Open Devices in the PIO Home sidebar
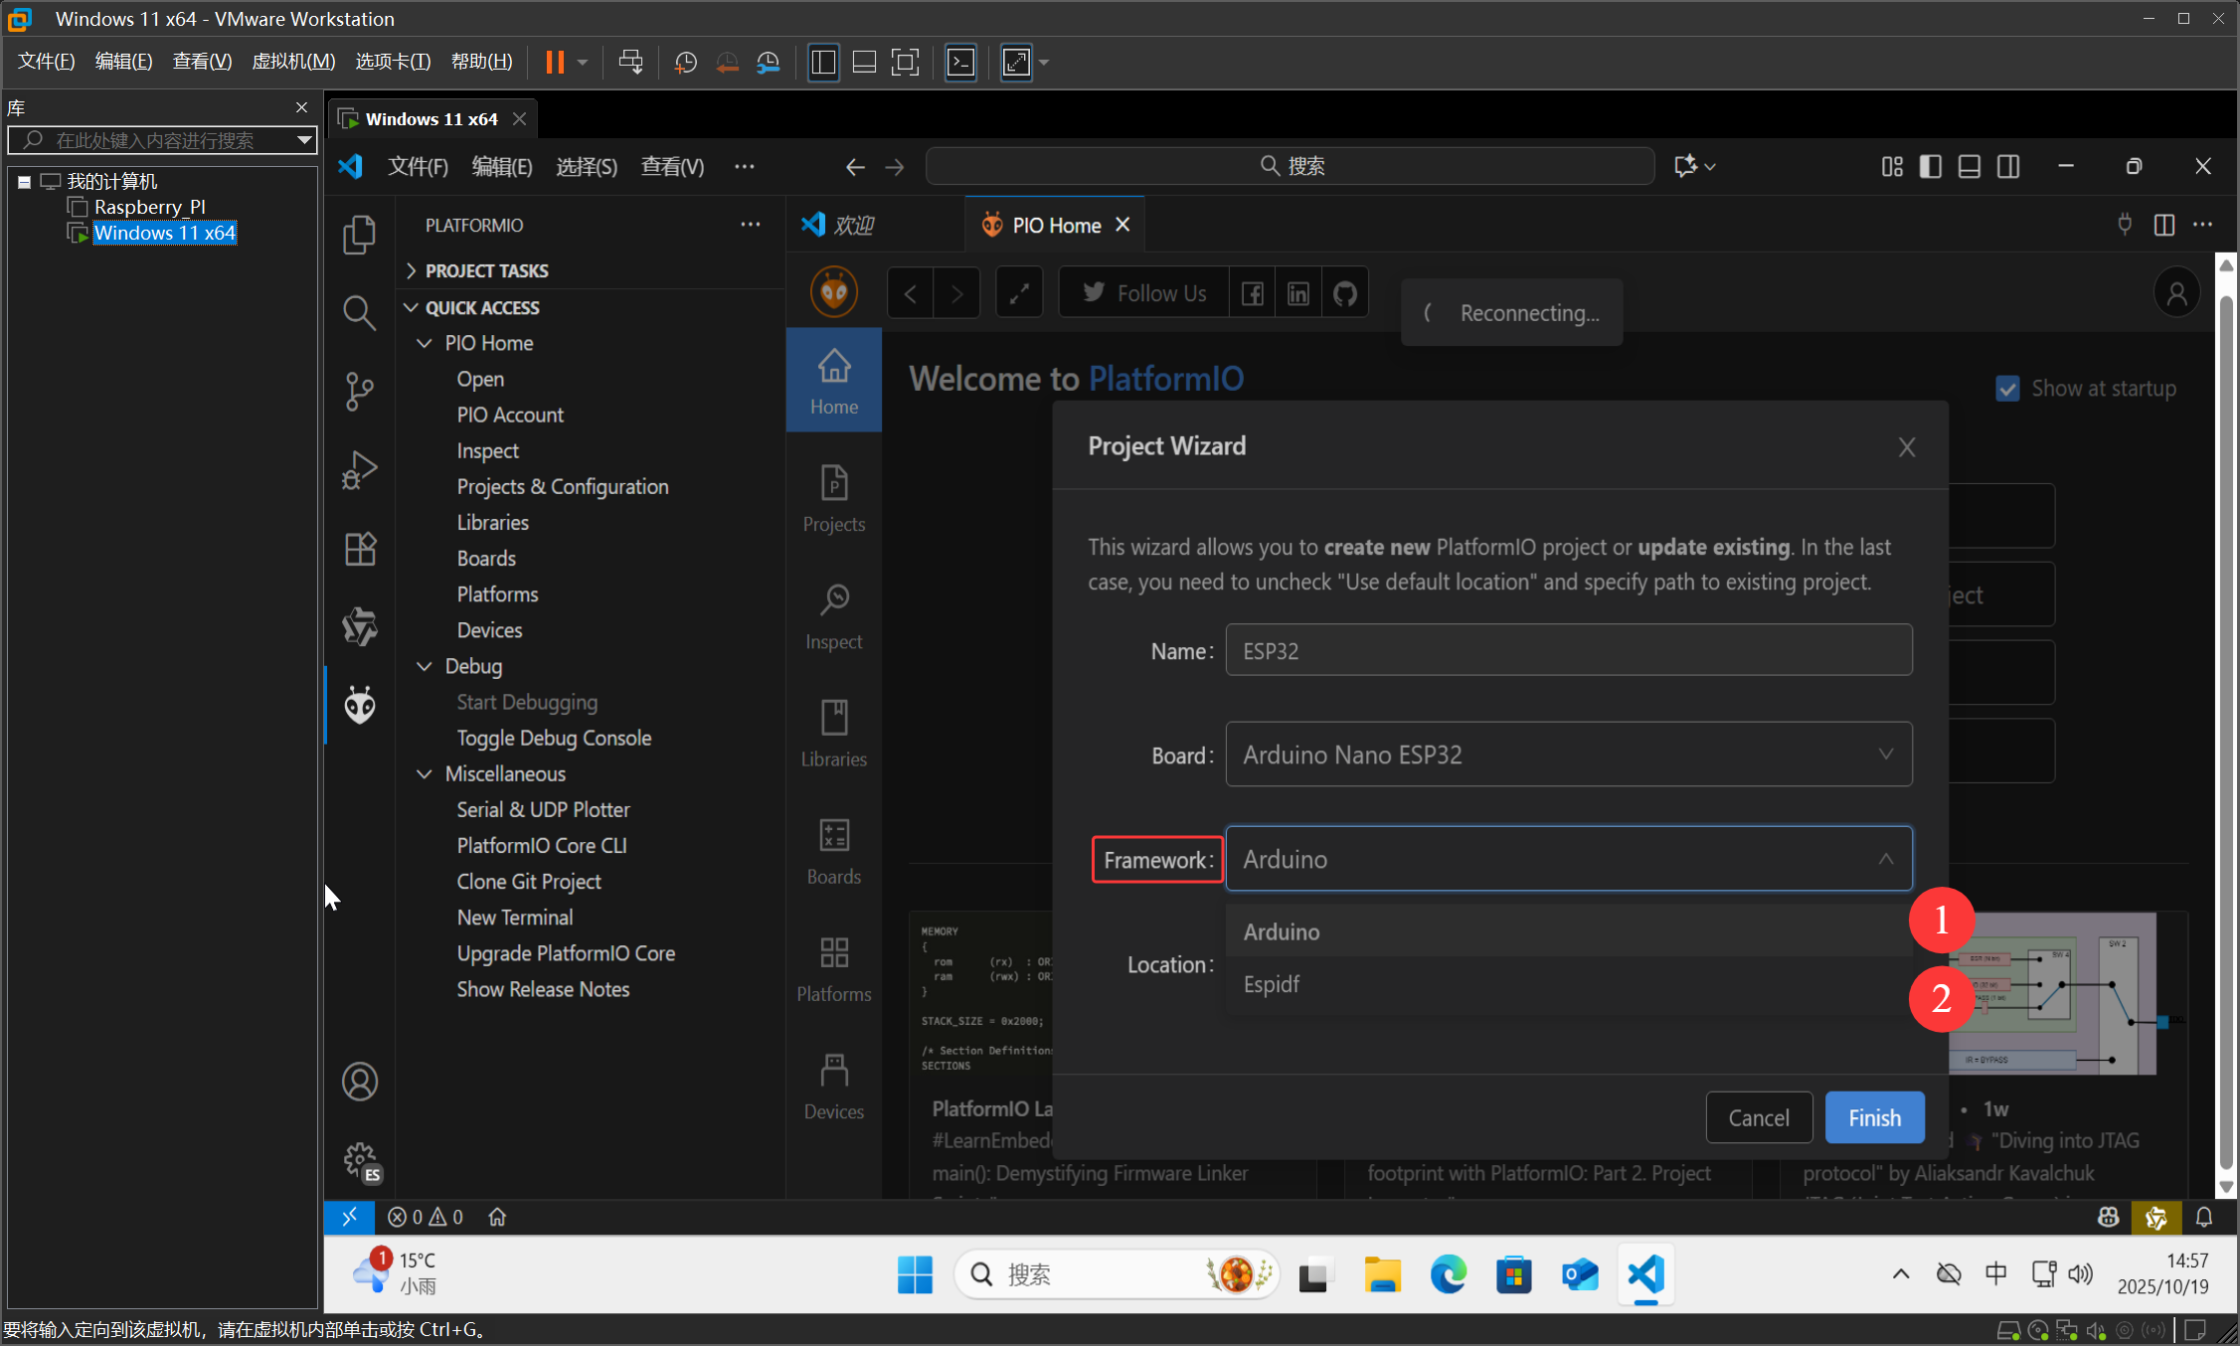The width and height of the screenshot is (2240, 1346). (489, 629)
